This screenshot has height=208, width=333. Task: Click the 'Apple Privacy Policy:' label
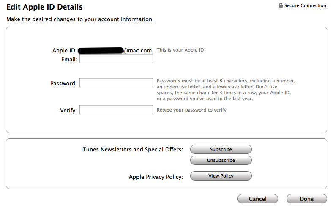tap(156, 177)
